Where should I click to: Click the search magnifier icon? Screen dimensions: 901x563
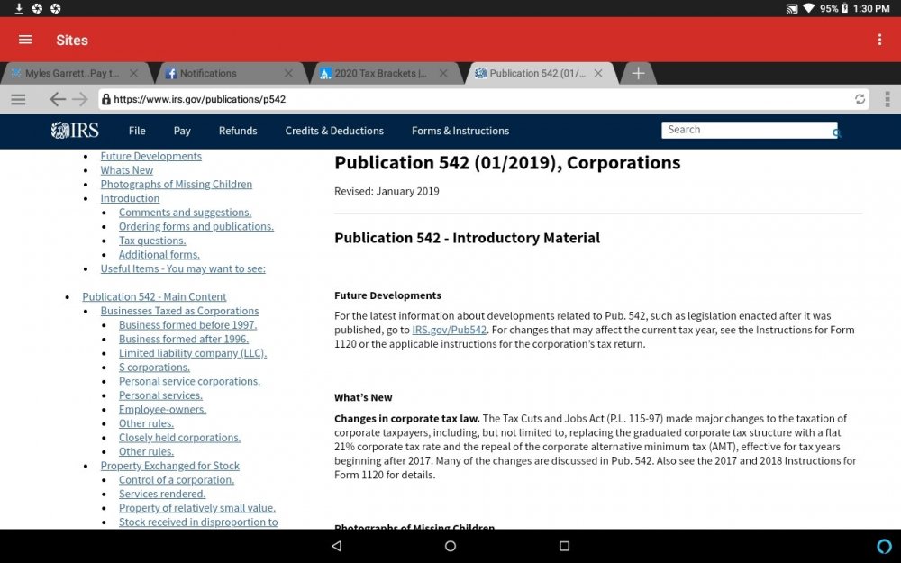click(836, 132)
